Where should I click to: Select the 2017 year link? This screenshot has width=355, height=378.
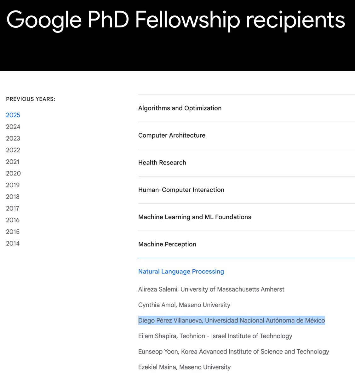13,208
